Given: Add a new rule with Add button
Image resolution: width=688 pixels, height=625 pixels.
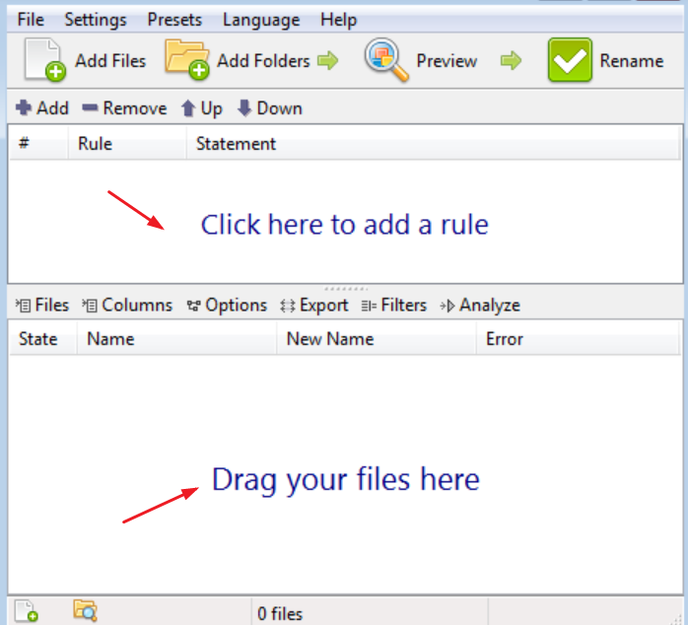Looking at the screenshot, I should (42, 108).
